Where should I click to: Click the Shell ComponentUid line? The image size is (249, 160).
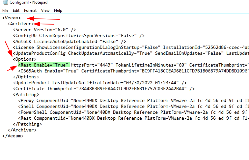(133, 107)
